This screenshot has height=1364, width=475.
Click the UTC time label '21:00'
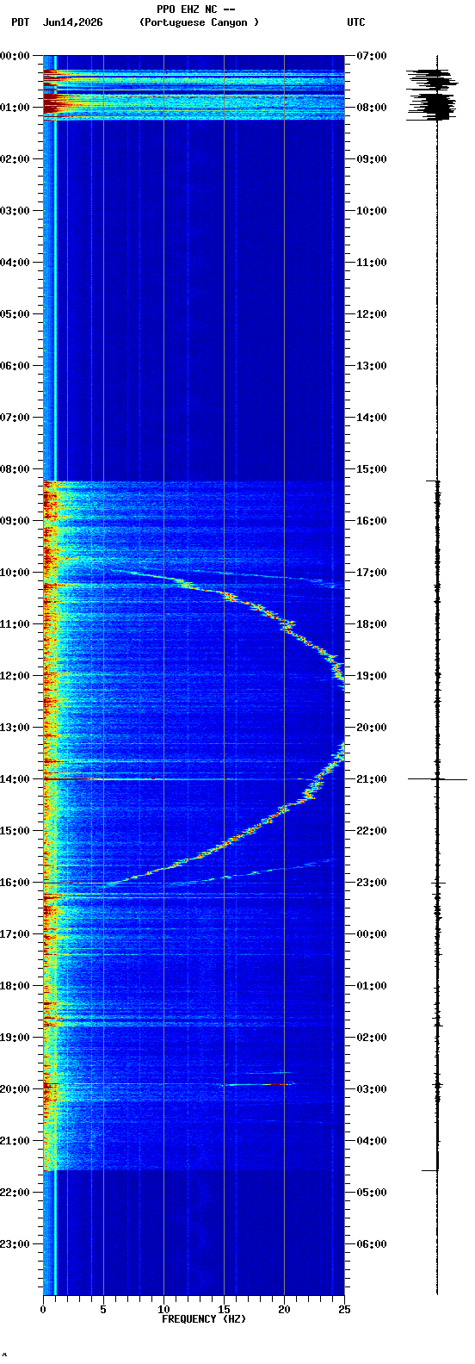[x=372, y=779]
